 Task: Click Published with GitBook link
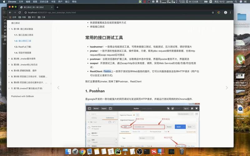(x=22, y=96)
